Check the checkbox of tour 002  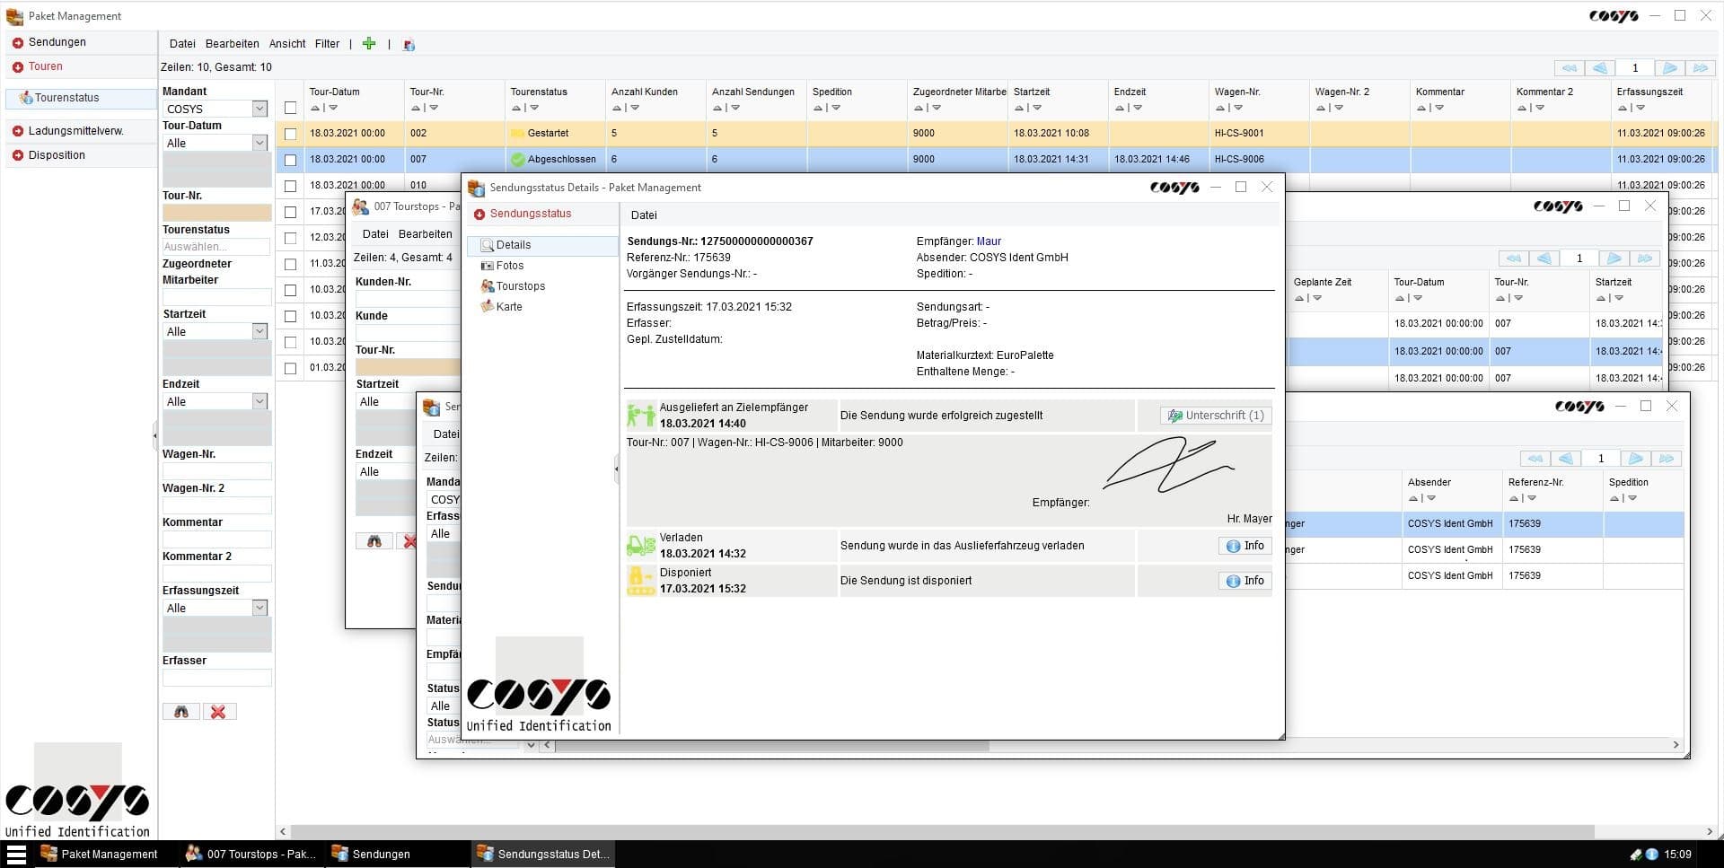coord(290,132)
